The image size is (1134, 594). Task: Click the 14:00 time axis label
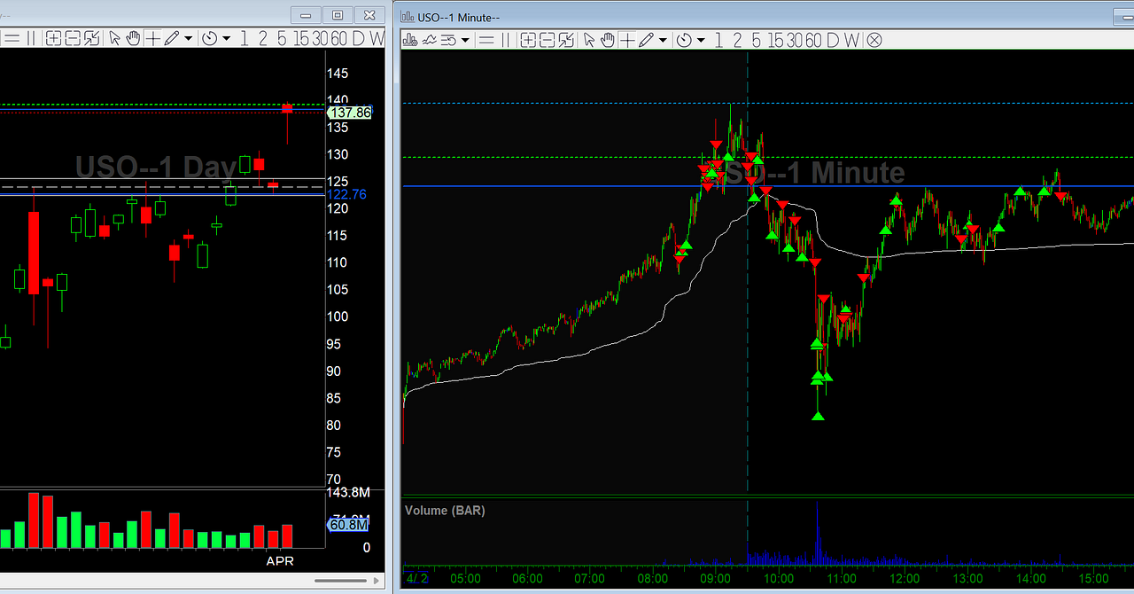(x=1030, y=580)
